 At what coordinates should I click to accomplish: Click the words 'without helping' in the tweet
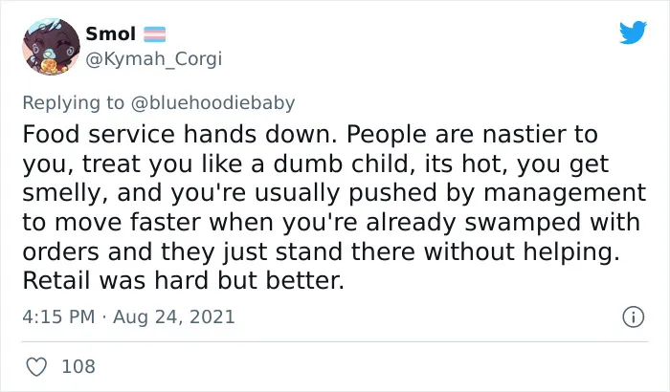point(522,252)
